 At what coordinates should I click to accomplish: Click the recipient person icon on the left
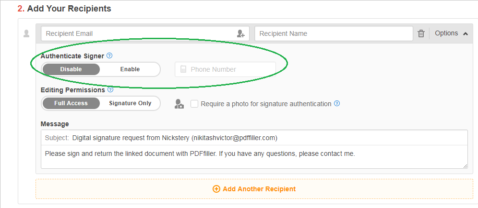click(x=26, y=33)
